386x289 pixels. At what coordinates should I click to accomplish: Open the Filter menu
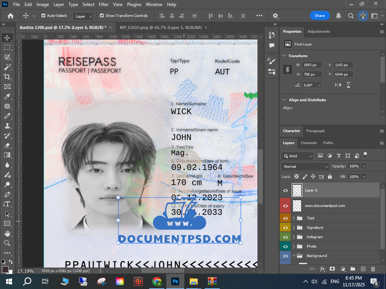point(103,5)
